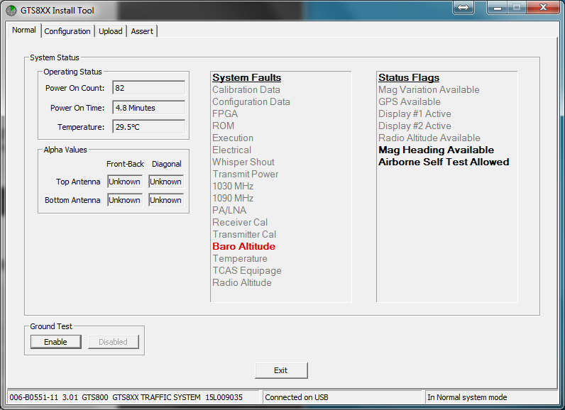Click the Connected on USB status
Viewport: 565px width, 410px height.
pyautogui.click(x=297, y=397)
